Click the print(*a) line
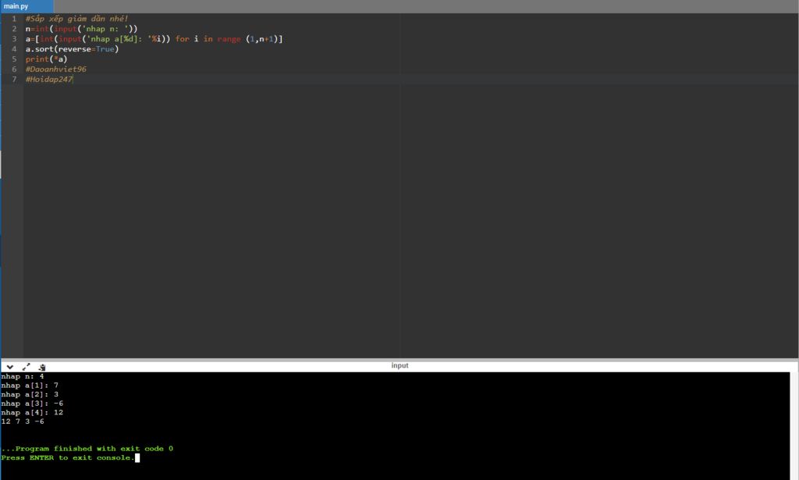799x480 pixels. point(46,59)
